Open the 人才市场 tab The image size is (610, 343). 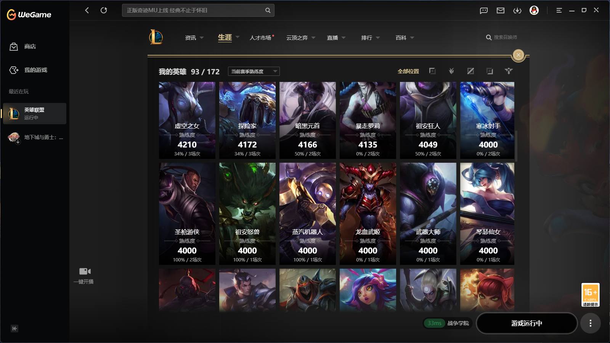[261, 38]
